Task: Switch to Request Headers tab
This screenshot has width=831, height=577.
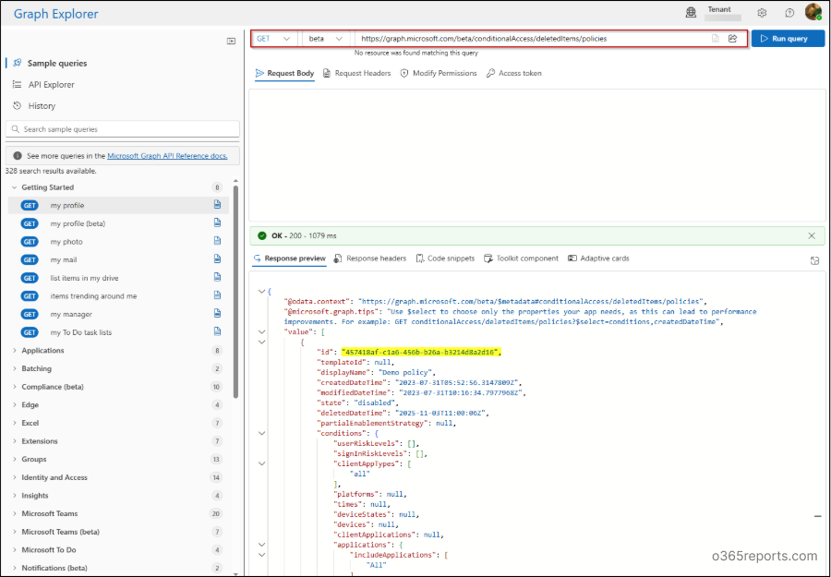Action: click(x=356, y=73)
